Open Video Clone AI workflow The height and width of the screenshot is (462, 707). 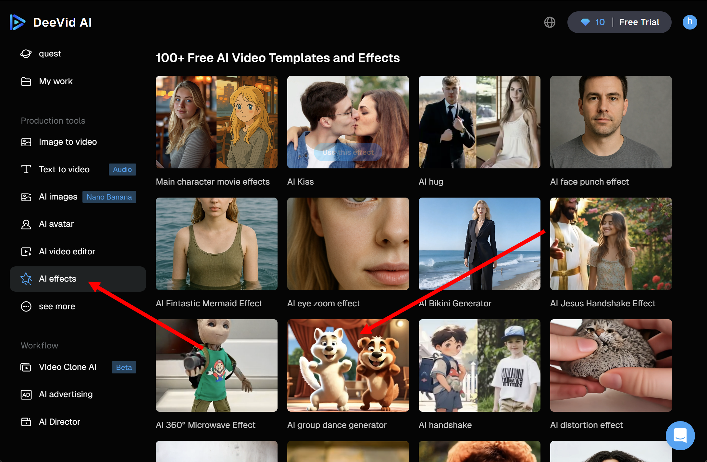pyautogui.click(x=68, y=367)
